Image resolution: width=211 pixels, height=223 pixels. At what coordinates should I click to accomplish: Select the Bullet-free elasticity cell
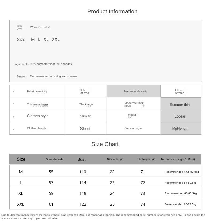coord(84,92)
